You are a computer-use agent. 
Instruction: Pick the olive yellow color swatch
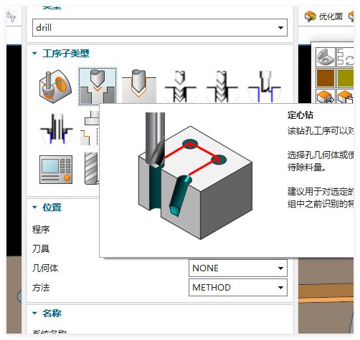[346, 78]
